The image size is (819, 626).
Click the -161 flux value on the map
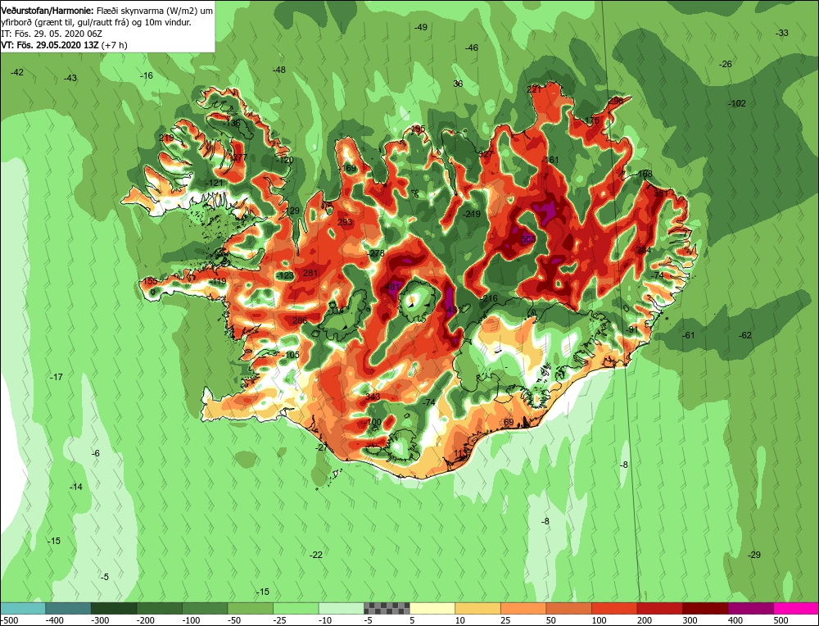[x=550, y=160]
